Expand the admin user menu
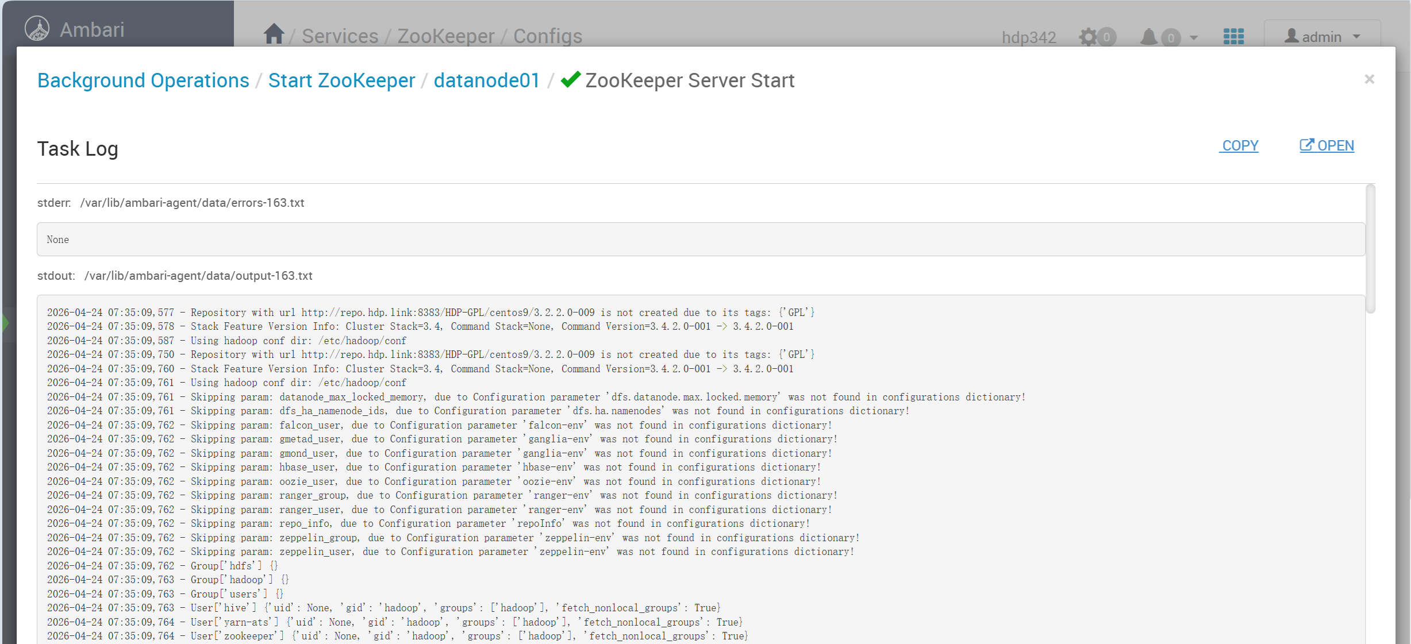The width and height of the screenshot is (1411, 644). (x=1322, y=37)
